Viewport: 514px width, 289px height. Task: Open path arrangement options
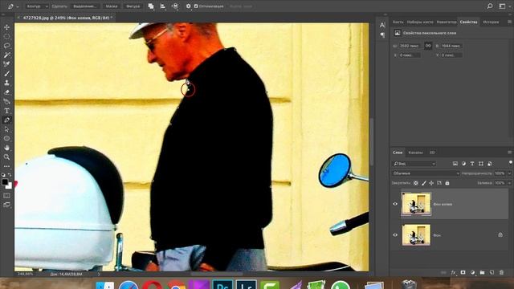(175, 6)
